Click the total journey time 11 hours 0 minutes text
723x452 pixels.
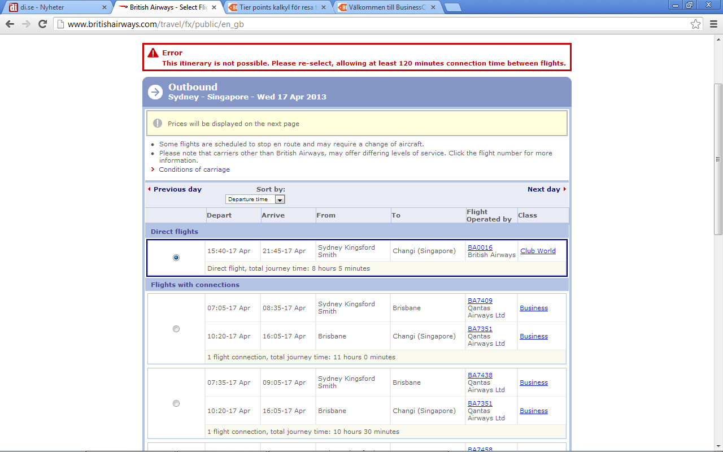pyautogui.click(x=301, y=357)
